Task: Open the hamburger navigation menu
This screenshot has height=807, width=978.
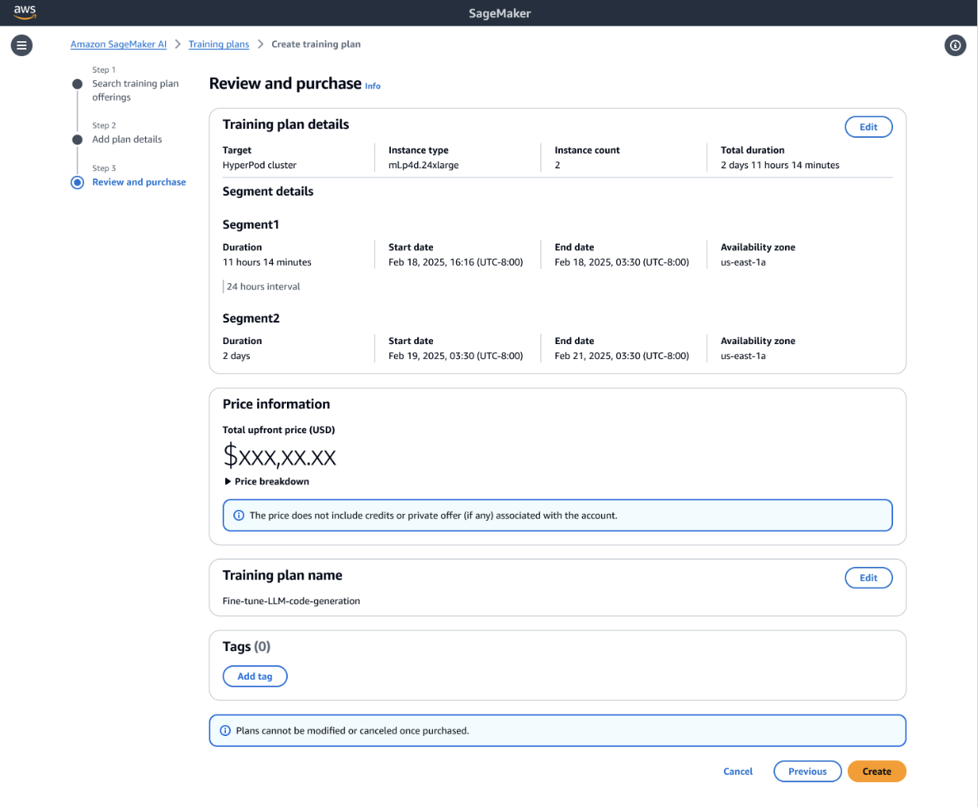Action: [x=21, y=45]
